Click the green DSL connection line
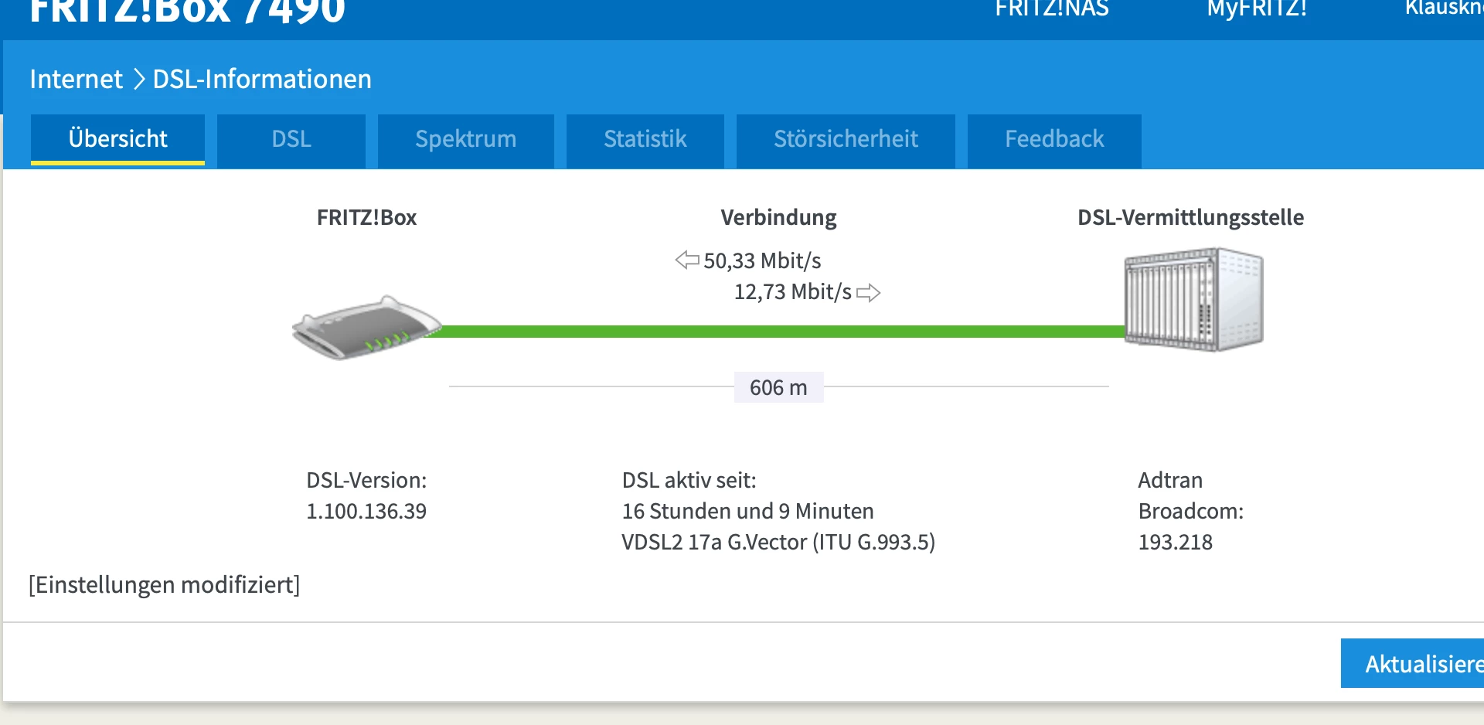The image size is (1484, 725). tap(773, 332)
